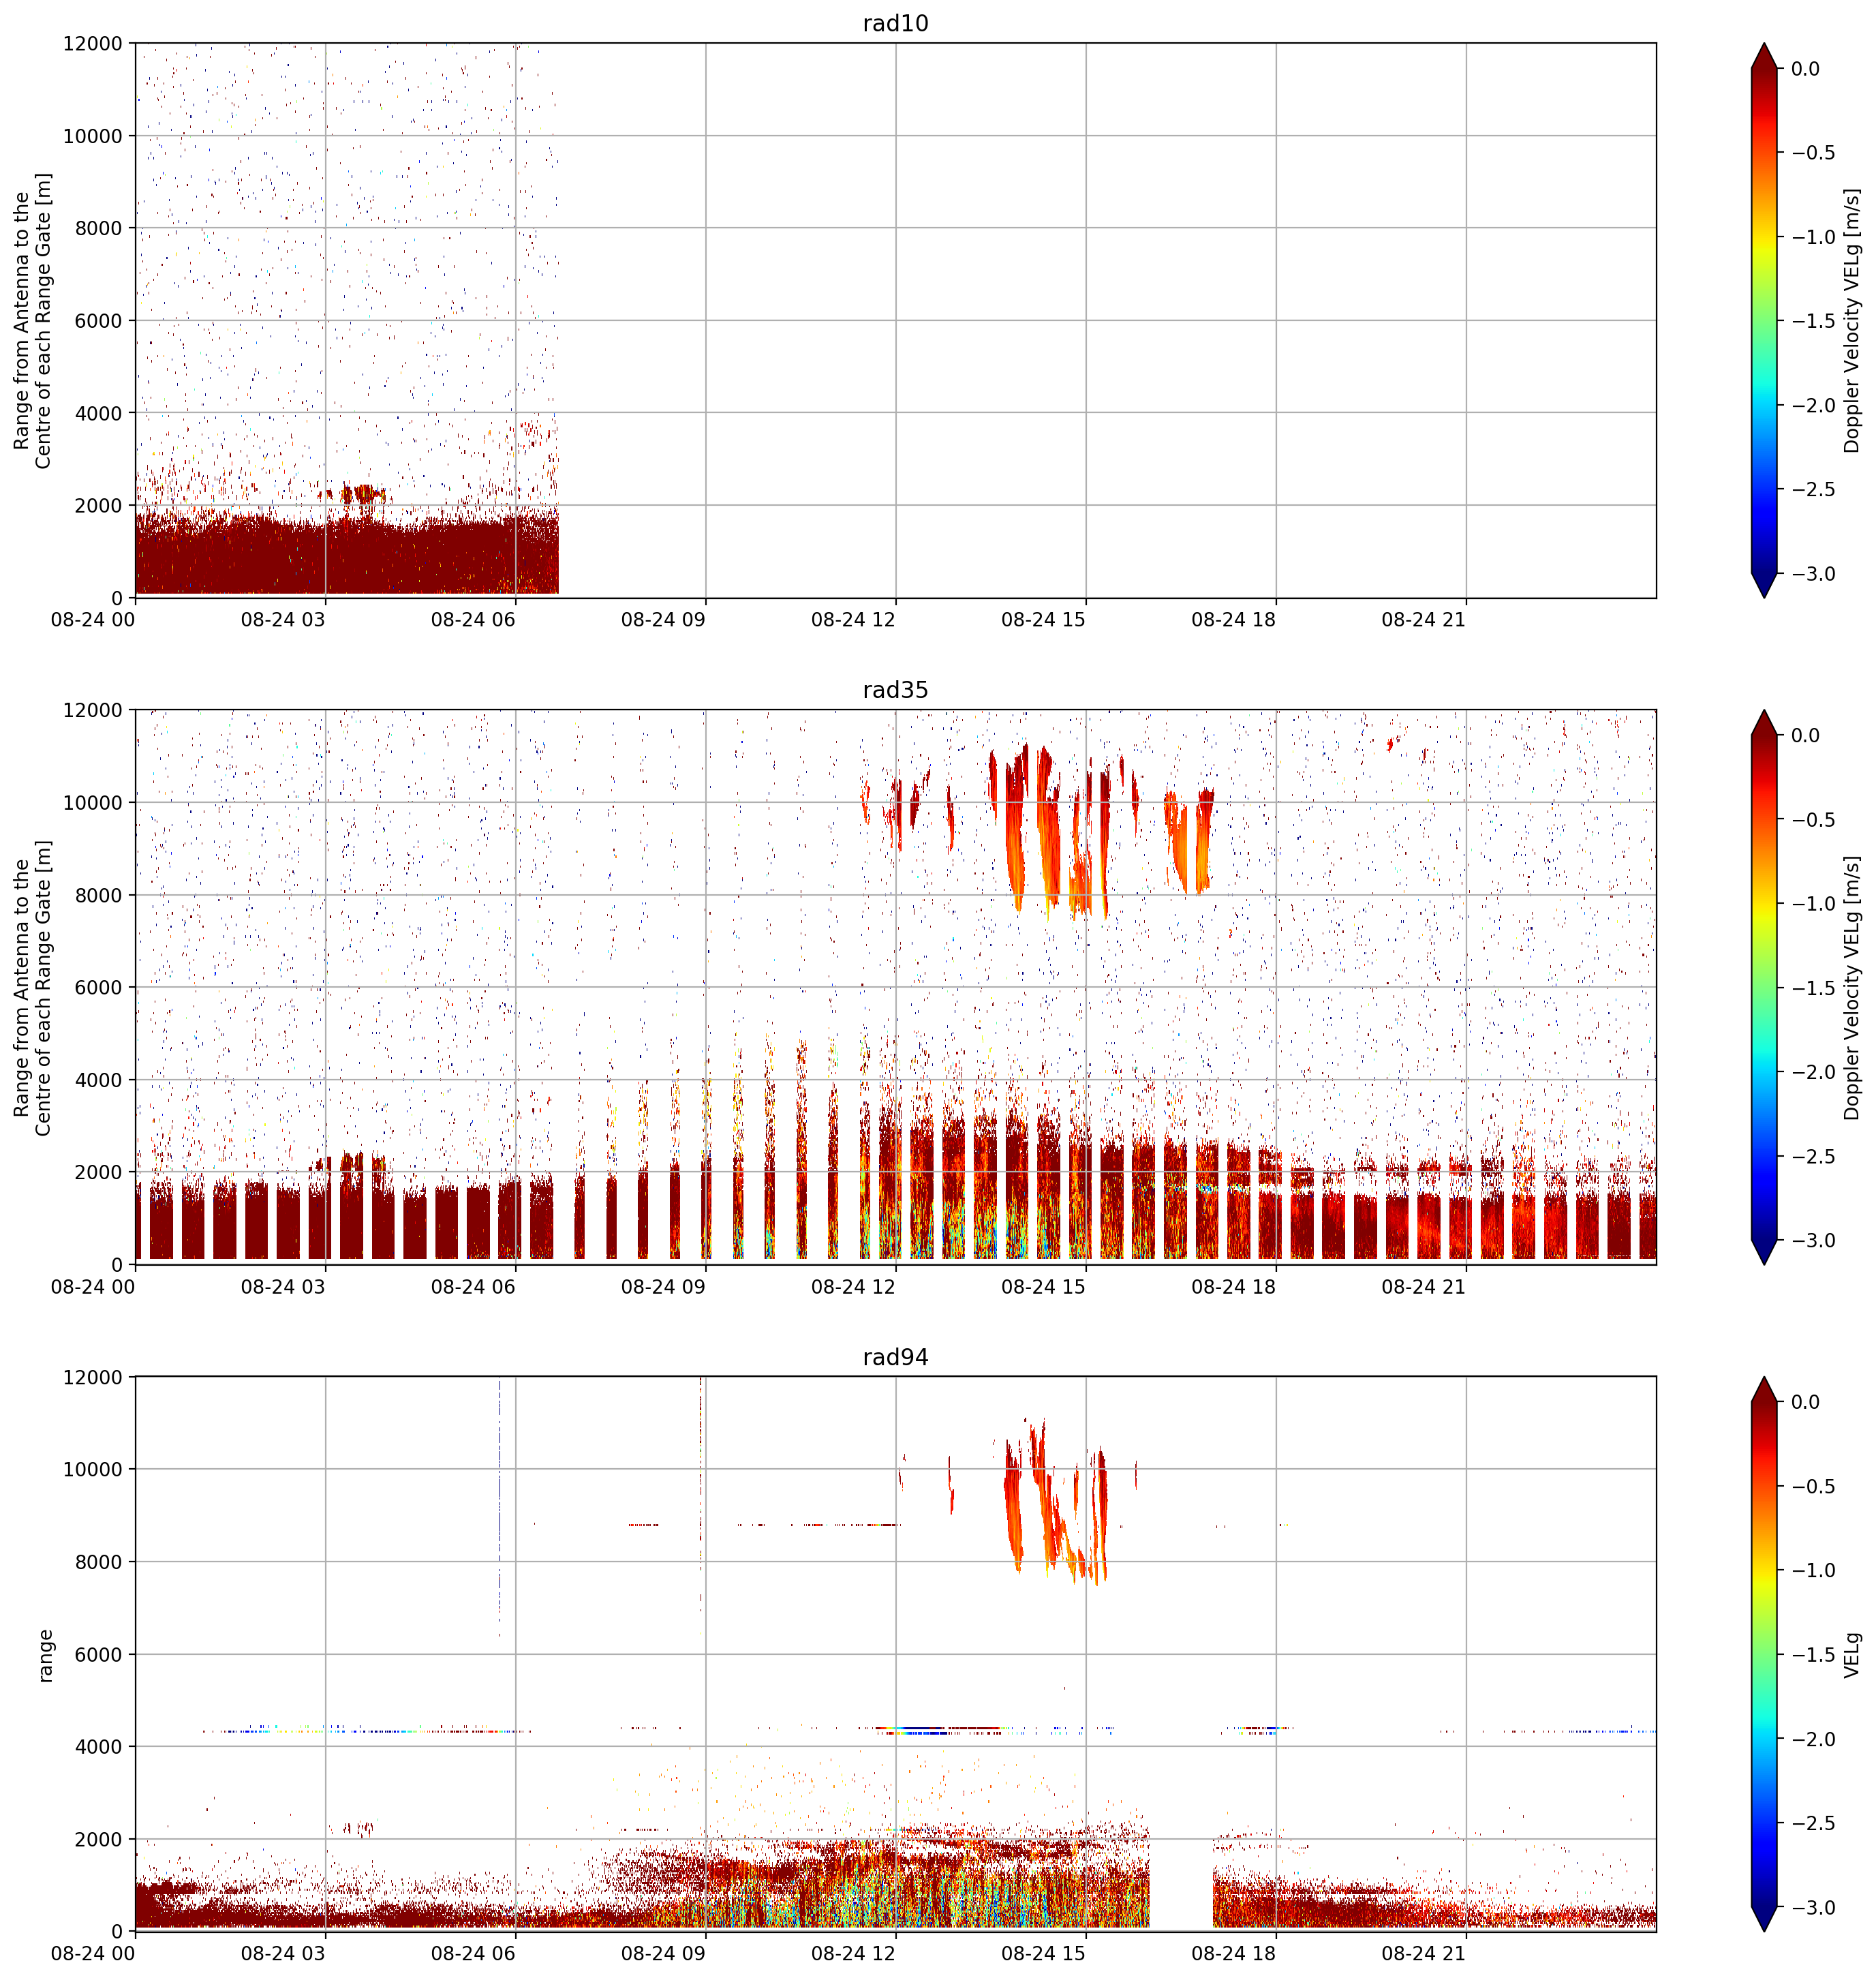Click the '08-24 21' tick under the rad94 plot
The image size is (1876, 1978).
tap(1423, 1953)
